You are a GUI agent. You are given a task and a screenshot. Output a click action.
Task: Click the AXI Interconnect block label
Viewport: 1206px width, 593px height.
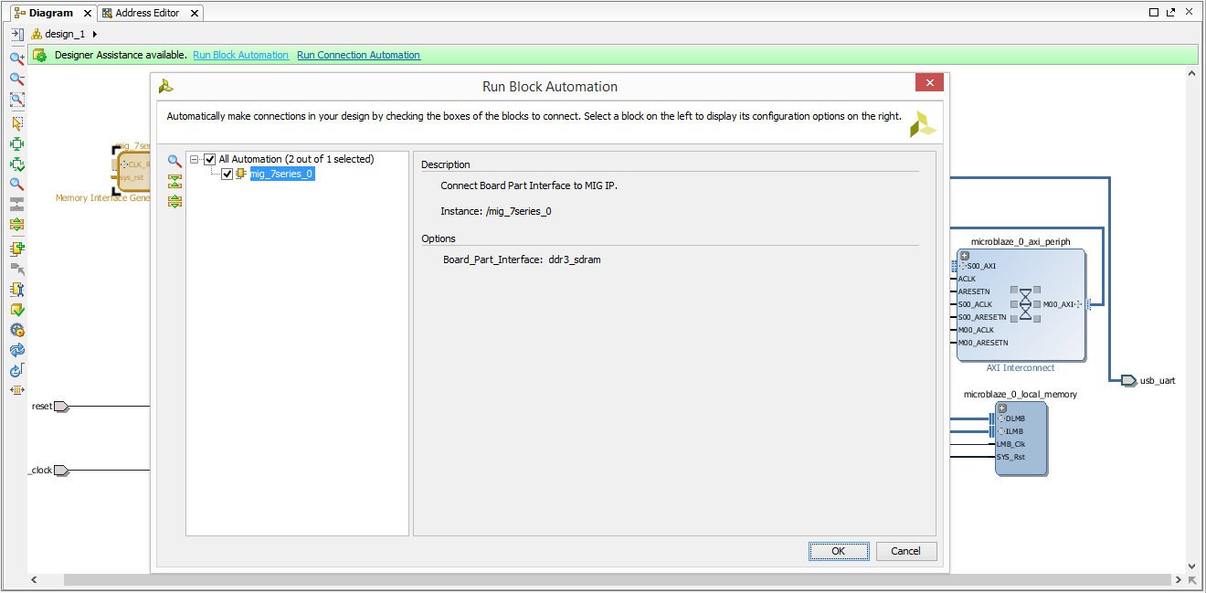tap(1021, 368)
